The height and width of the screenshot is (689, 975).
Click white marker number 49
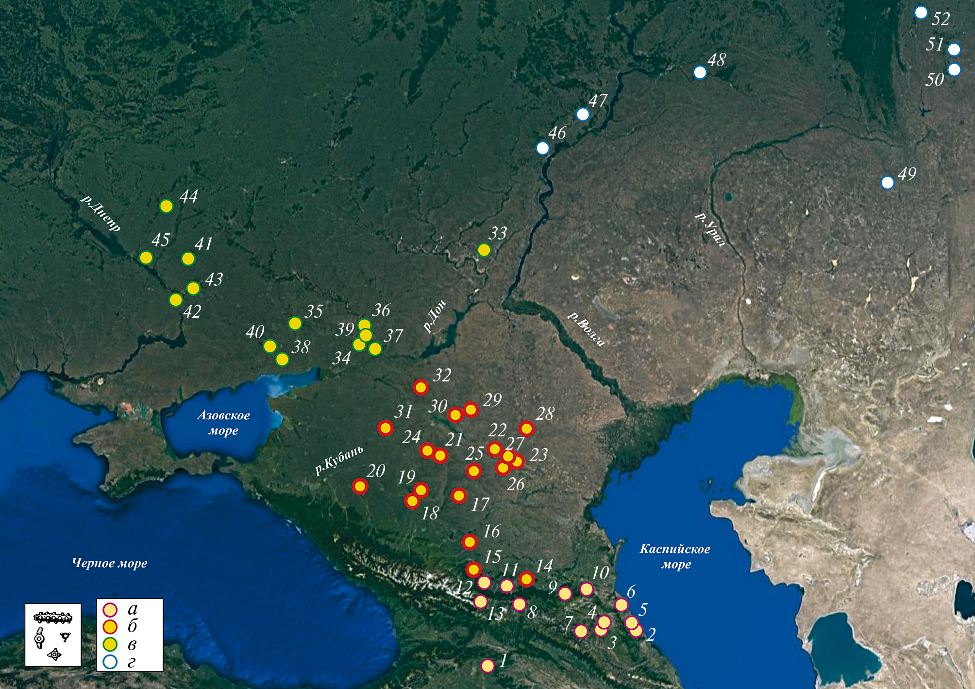(x=887, y=183)
